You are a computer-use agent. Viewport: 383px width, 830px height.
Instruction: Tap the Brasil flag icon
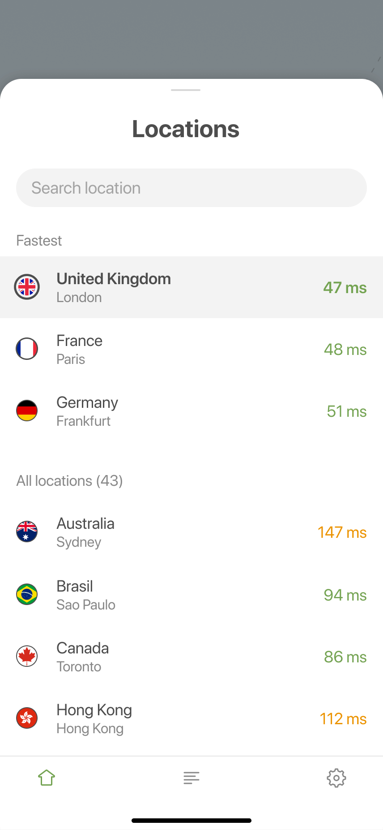coord(27,594)
